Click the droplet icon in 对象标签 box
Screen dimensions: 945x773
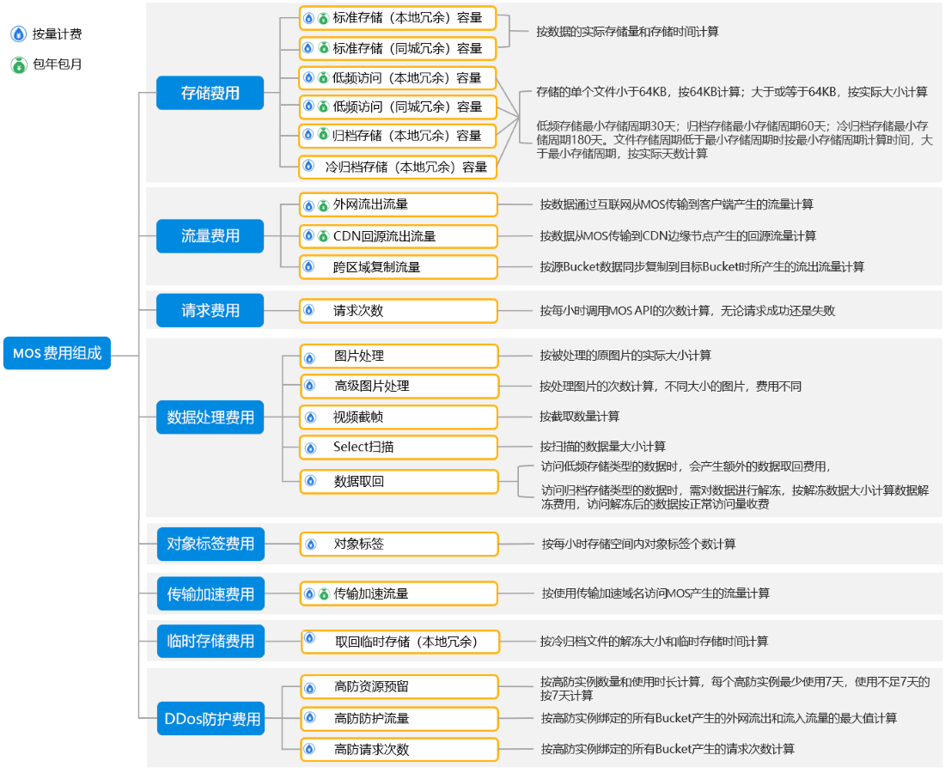[311, 545]
